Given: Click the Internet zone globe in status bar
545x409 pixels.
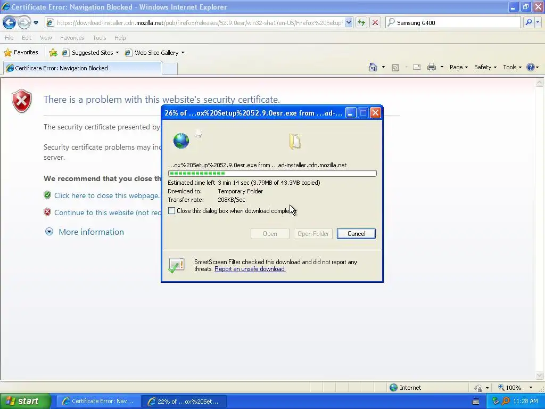Looking at the screenshot, I should [x=393, y=388].
